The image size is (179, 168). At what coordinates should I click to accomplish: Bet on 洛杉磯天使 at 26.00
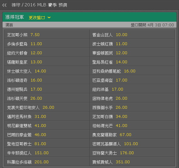pos(47,98)
